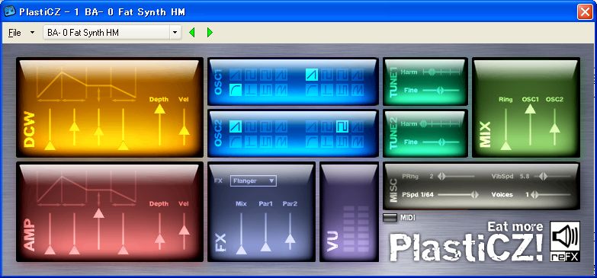This screenshot has height=278, width=597.
Task: Select OSC1 first-set comb waveform, third in bottom row
Action: [266, 90]
